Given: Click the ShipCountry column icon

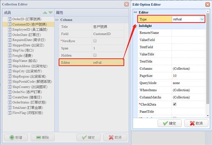Looking at the screenshot, I should (x=10, y=87).
